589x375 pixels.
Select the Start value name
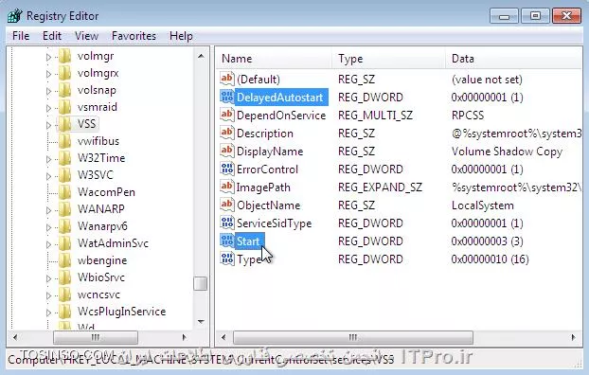pyautogui.click(x=248, y=241)
